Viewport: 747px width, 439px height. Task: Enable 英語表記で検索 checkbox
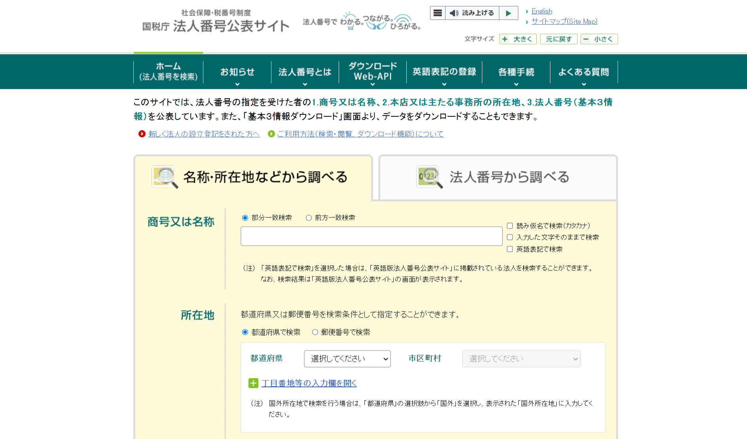tap(510, 249)
